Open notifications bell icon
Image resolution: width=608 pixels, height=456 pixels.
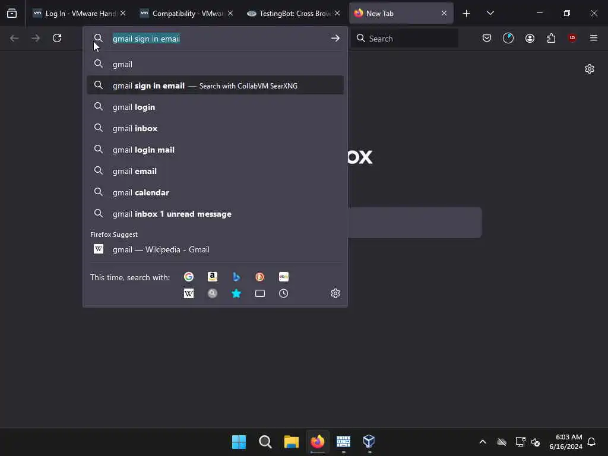coord(592,442)
